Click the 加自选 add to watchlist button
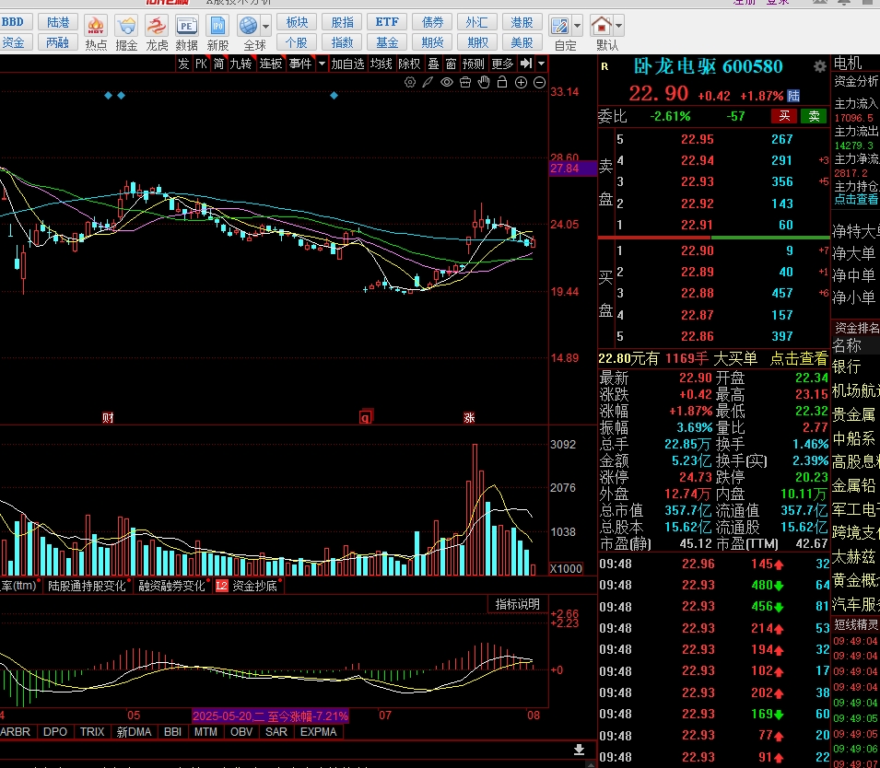 point(347,64)
